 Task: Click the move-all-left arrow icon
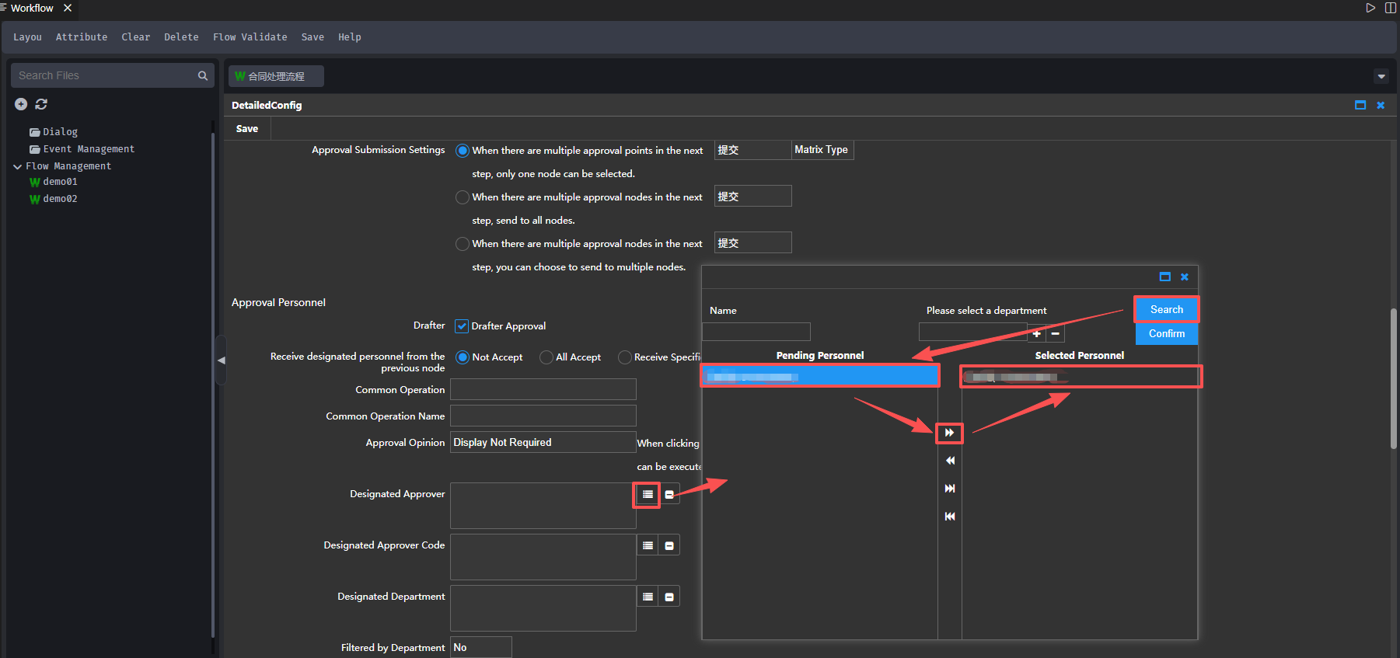[949, 517]
